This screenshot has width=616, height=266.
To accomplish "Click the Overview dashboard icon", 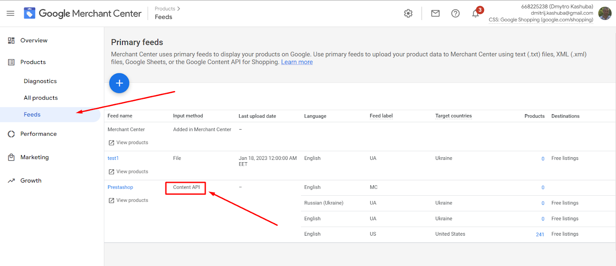I will (11, 40).
